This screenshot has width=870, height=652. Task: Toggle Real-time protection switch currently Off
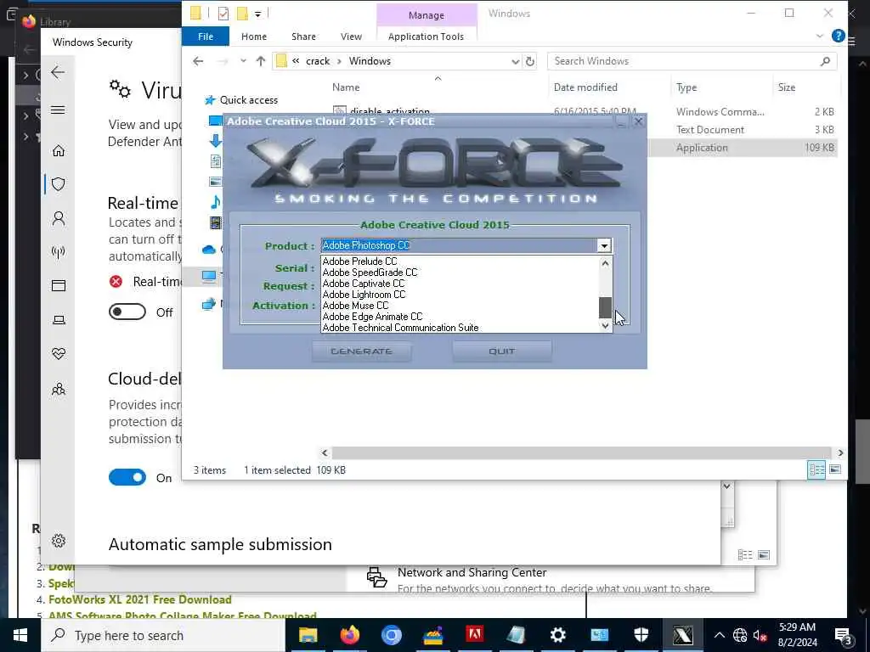(x=127, y=312)
